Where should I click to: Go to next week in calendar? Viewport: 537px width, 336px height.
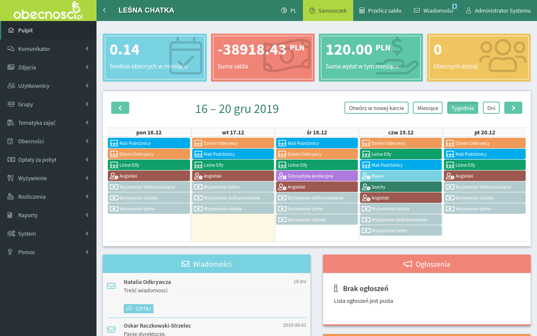(x=513, y=108)
